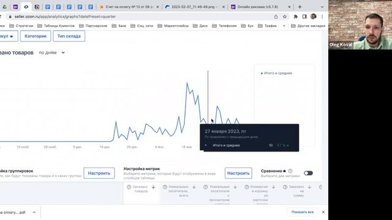Image resolution: width=392 pixels, height=220 pixels.
Task: Click Показать все downloads button
Action: coord(303,212)
